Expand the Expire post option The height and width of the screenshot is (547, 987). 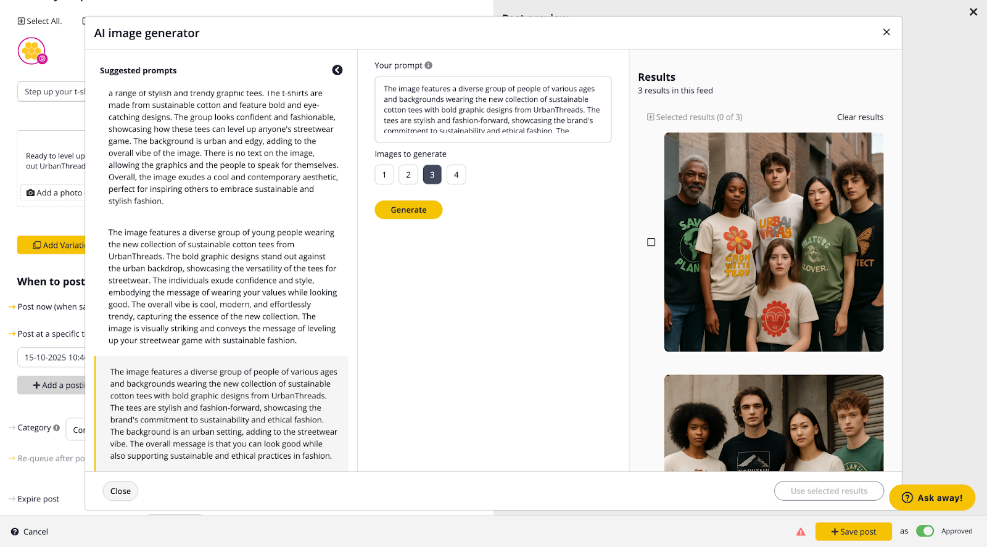click(34, 499)
